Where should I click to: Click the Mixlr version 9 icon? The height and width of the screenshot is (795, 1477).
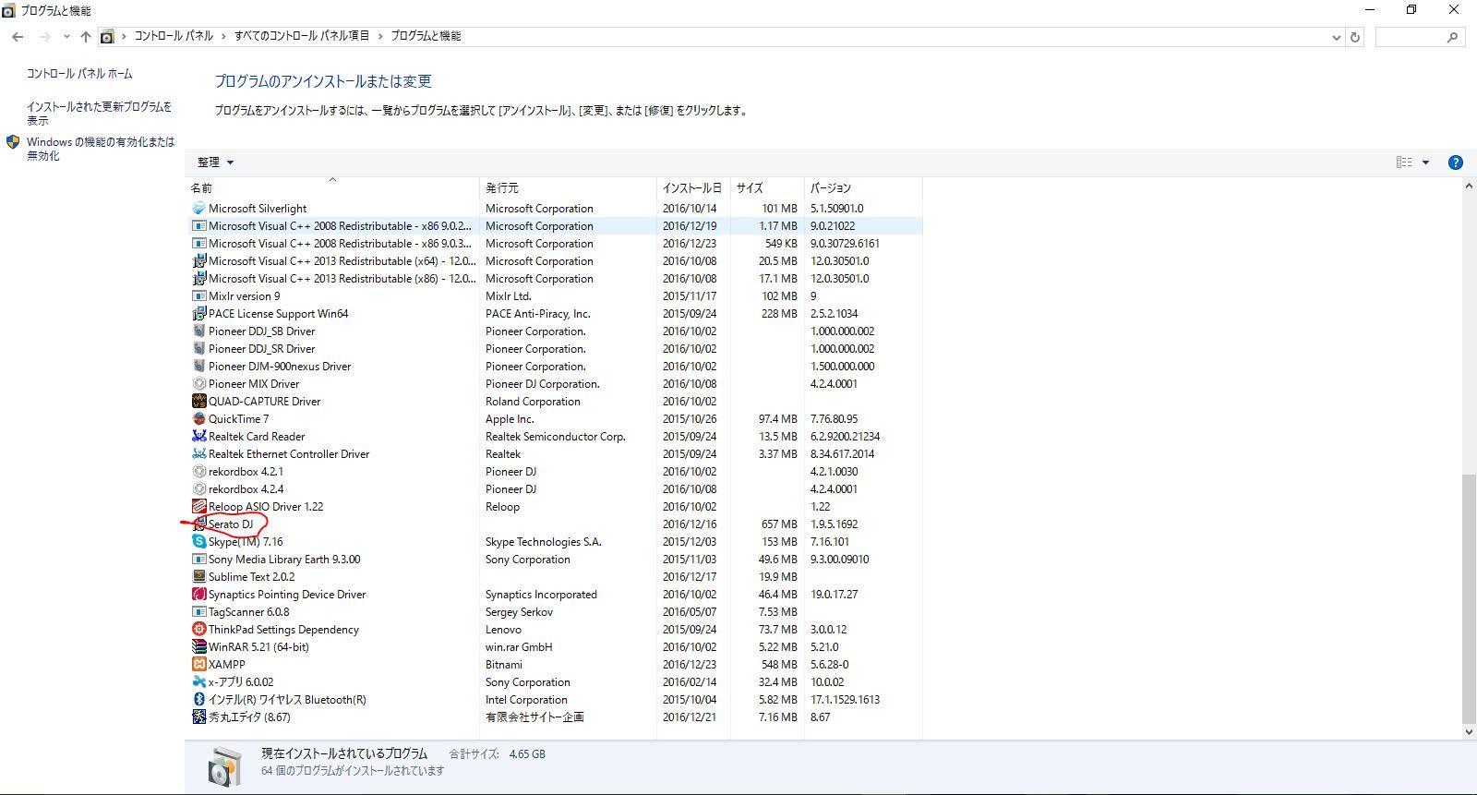[198, 296]
